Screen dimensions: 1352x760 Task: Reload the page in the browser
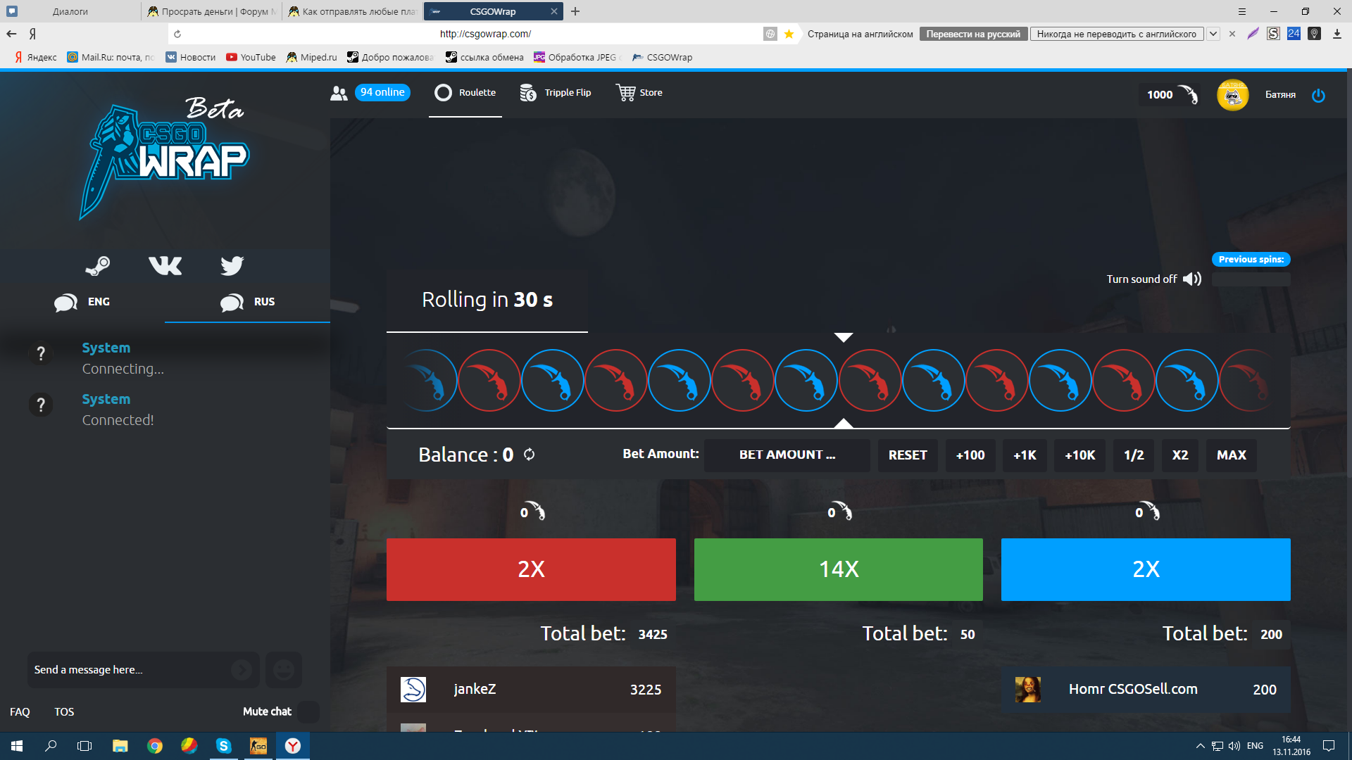click(x=177, y=34)
